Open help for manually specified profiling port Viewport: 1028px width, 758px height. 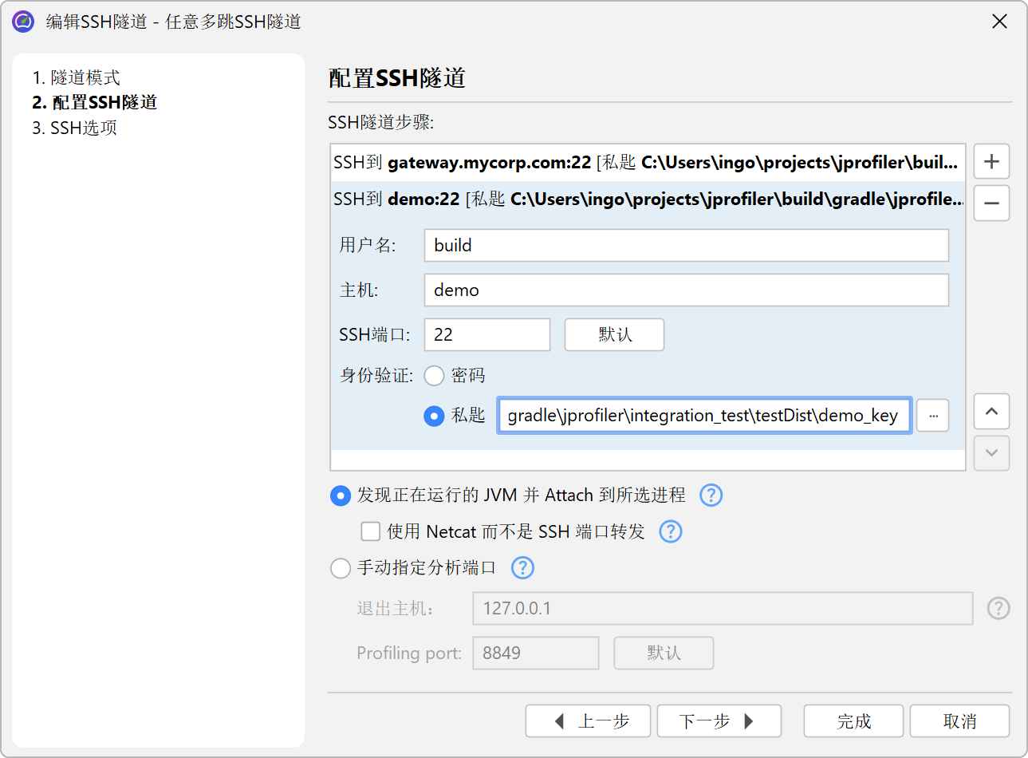pos(522,568)
